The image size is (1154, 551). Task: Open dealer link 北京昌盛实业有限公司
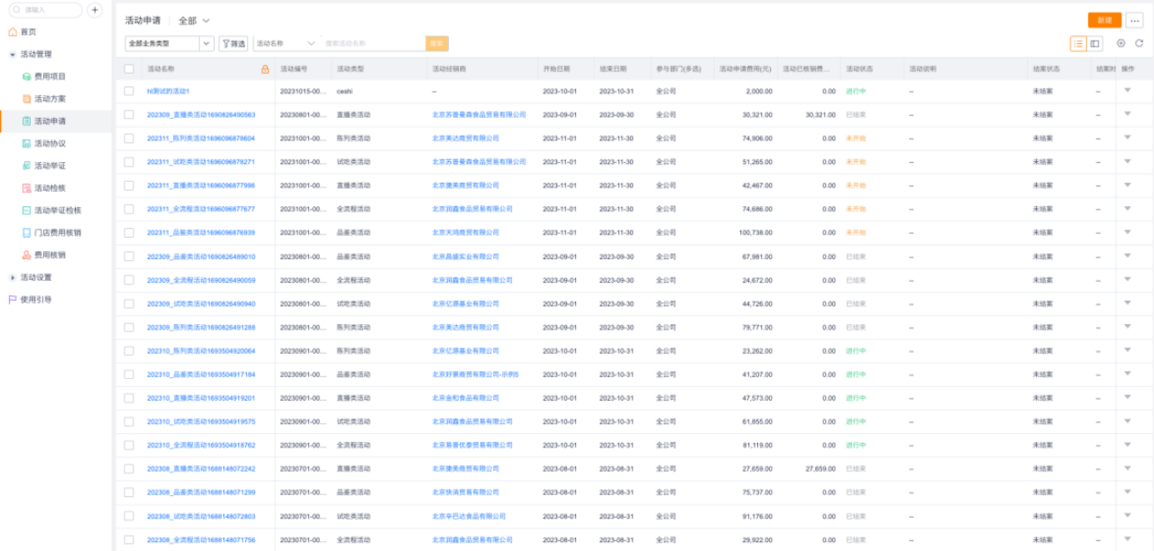coord(465,257)
